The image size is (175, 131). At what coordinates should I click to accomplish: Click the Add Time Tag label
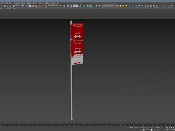(159, 130)
